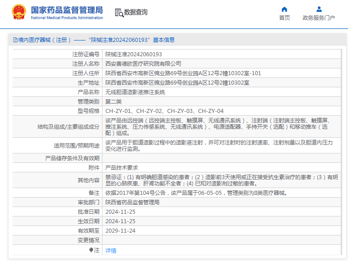This screenshot has height=261, width=348.
Task: Open 政务服务门户 portal
Action: 319,18
